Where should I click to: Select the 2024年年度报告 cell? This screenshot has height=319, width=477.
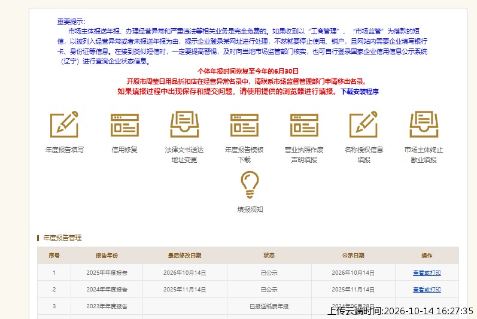click(107, 290)
